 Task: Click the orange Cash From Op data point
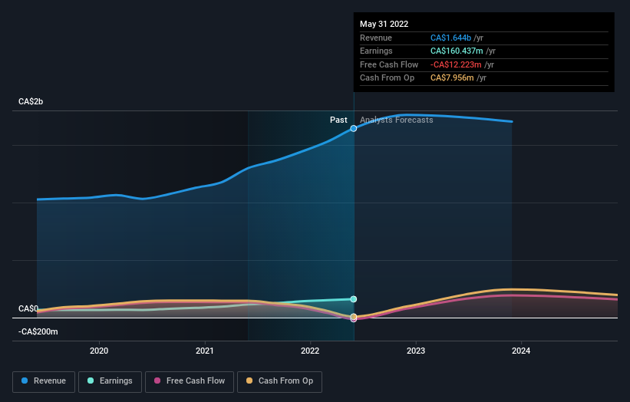(x=354, y=316)
